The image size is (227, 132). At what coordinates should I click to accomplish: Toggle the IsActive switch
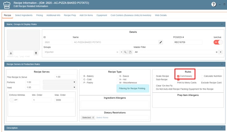tap(218, 42)
